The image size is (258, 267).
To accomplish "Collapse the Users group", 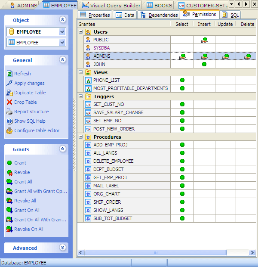I will pyautogui.click(x=80, y=32).
